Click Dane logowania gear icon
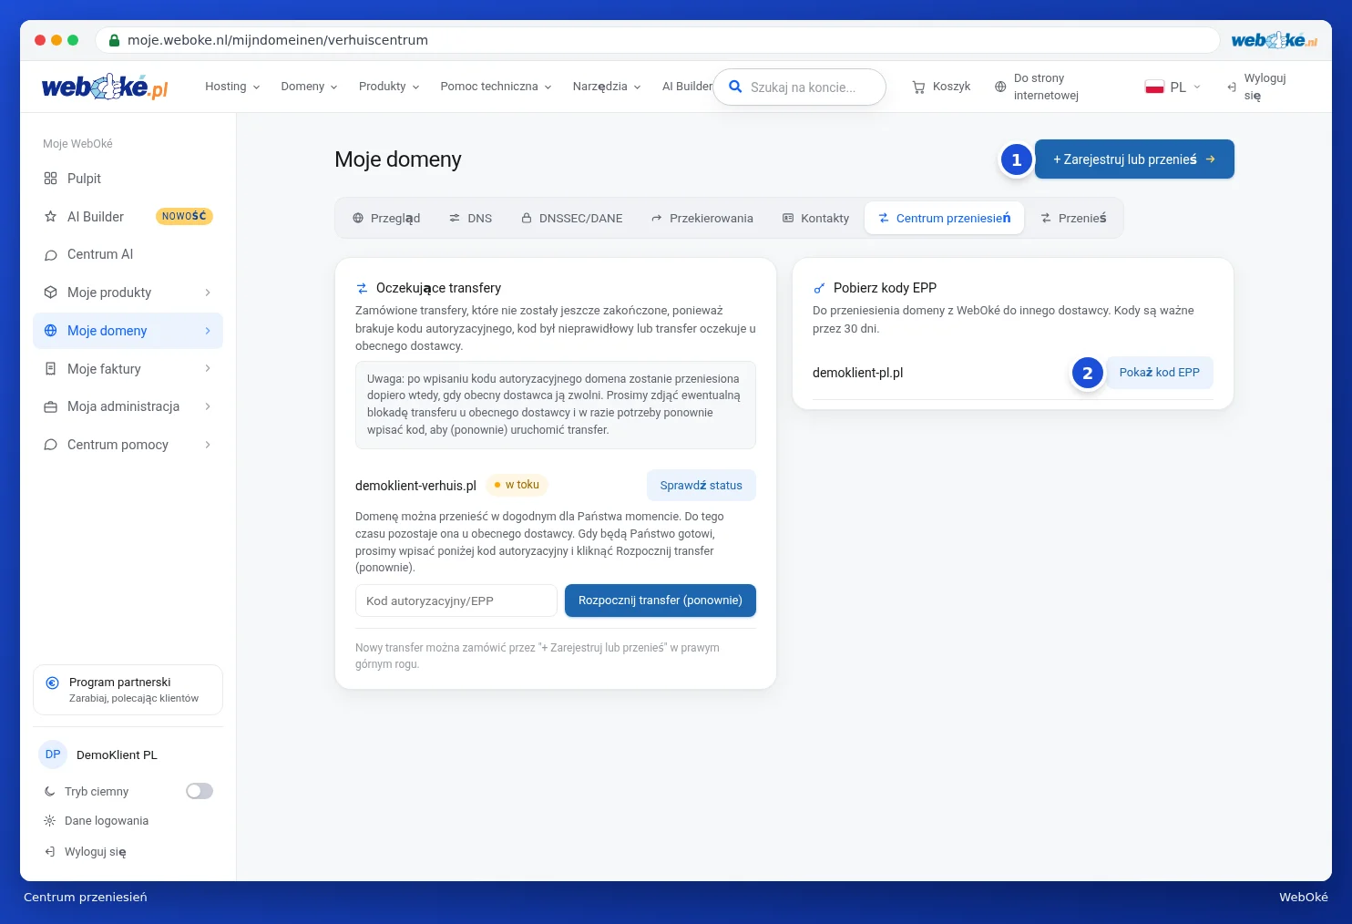This screenshot has height=924, width=1352. pyautogui.click(x=50, y=821)
